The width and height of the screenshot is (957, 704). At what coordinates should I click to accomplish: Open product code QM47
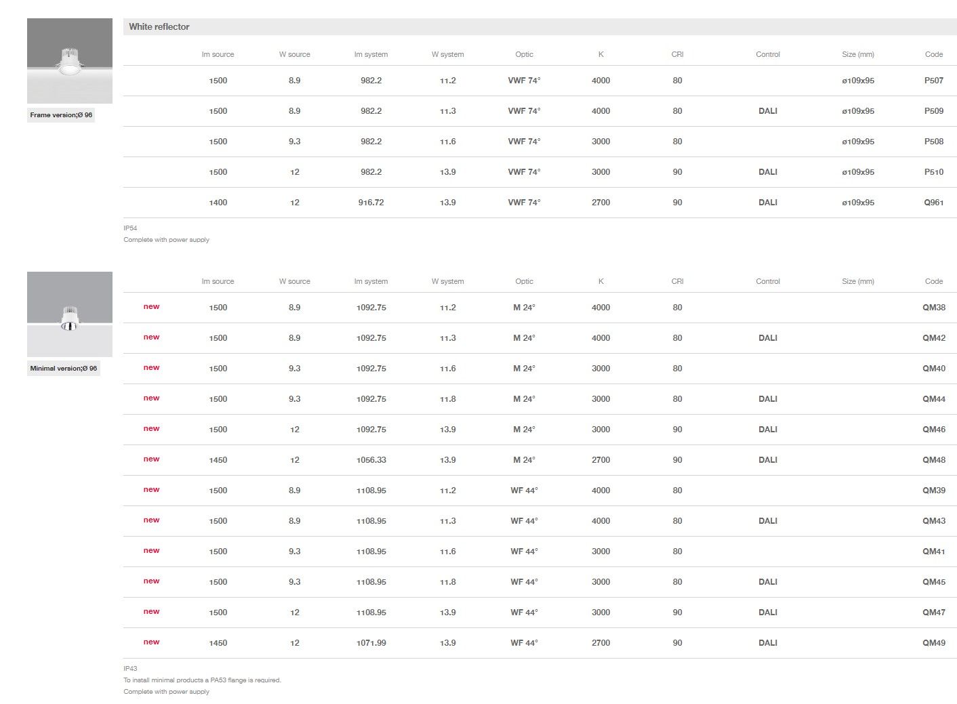[x=933, y=613]
